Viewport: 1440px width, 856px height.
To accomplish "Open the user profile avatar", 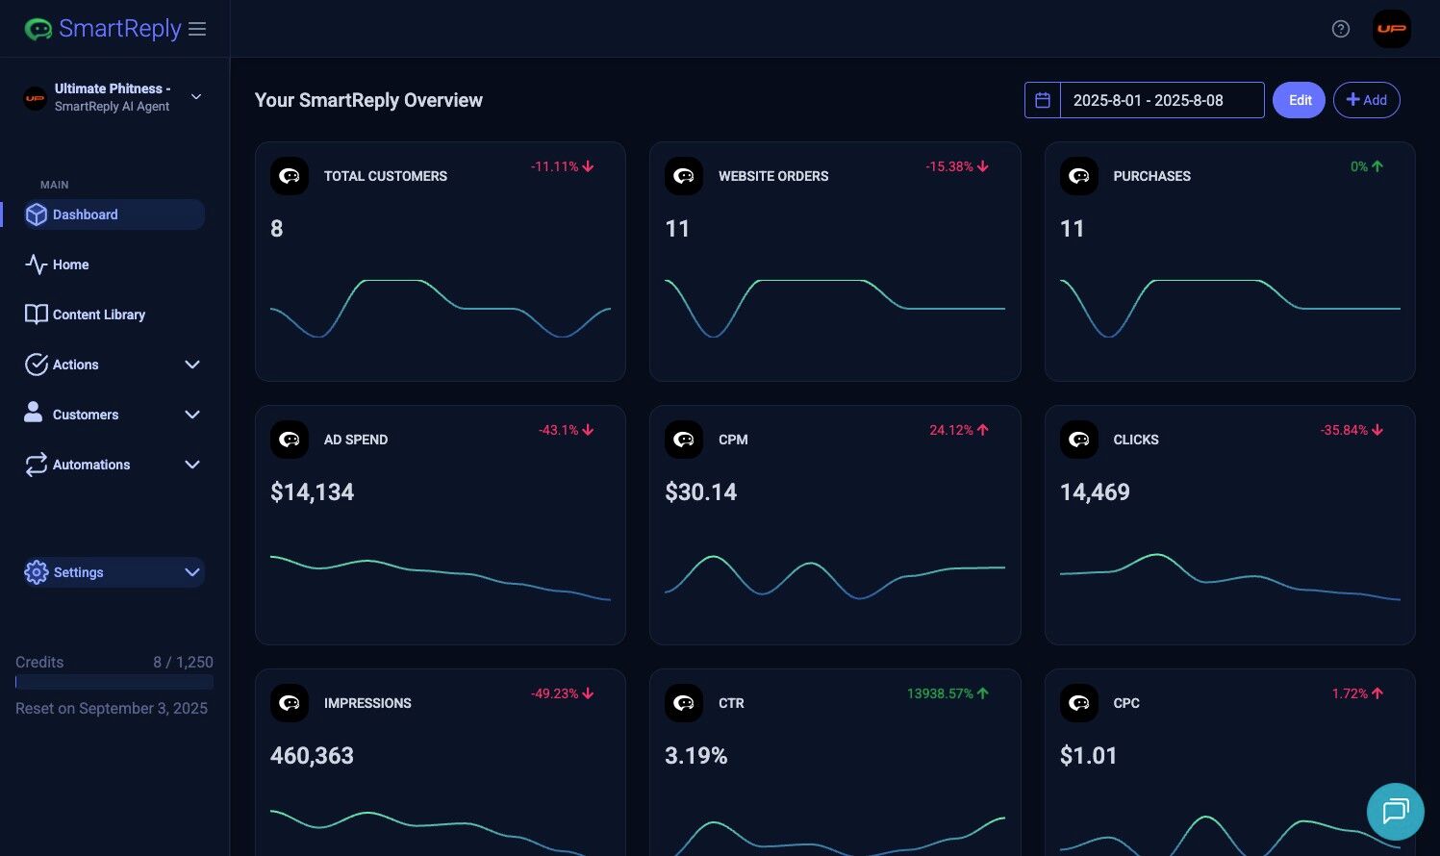I will [x=1391, y=29].
